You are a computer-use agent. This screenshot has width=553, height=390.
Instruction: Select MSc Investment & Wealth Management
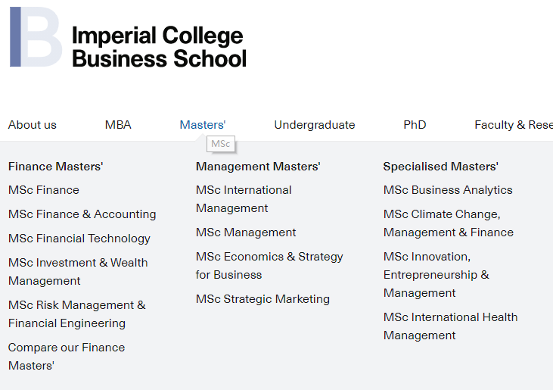point(78,272)
